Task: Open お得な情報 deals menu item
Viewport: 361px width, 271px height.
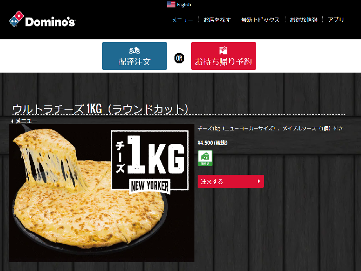Action: [303, 20]
